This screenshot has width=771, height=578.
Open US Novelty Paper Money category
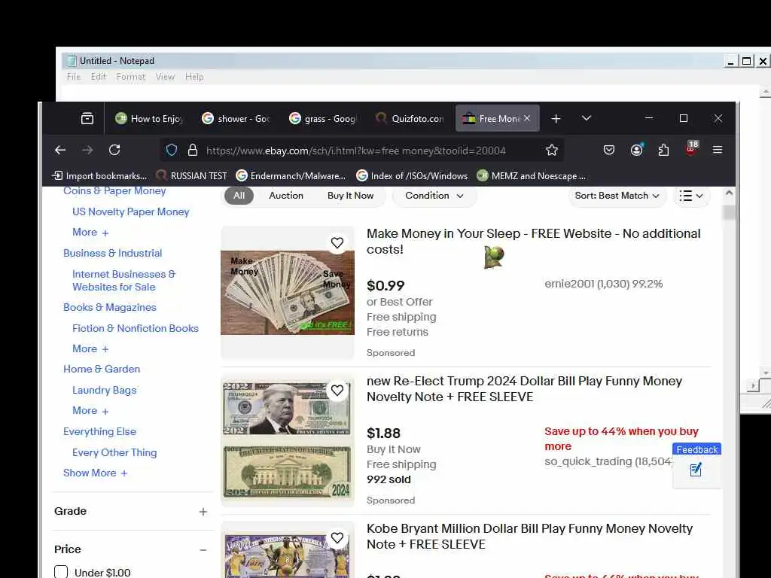pyautogui.click(x=131, y=211)
